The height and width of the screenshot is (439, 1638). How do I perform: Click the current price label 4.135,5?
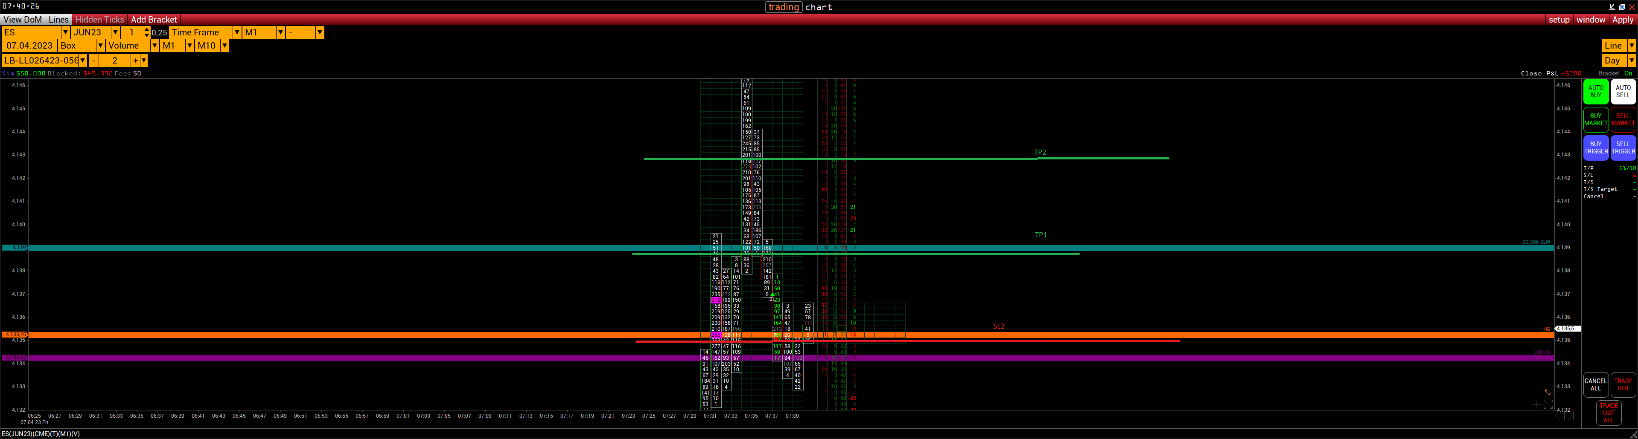[1567, 329]
